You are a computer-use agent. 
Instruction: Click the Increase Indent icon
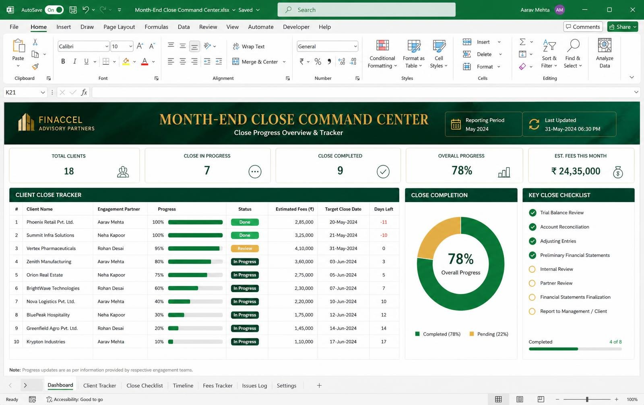[219, 61]
